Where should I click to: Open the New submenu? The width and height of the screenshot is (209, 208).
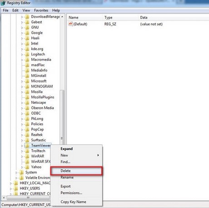(76, 155)
